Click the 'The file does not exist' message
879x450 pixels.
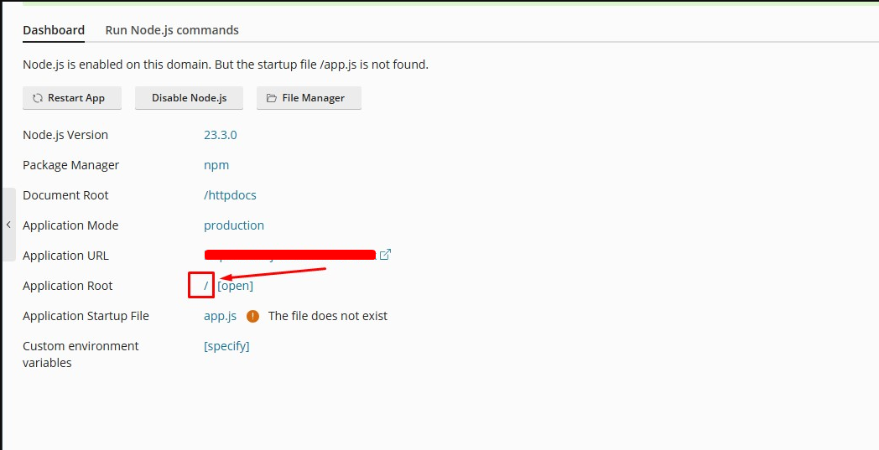pyautogui.click(x=328, y=316)
